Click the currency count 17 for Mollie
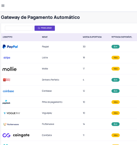The image size is (137, 145). point(84,69)
